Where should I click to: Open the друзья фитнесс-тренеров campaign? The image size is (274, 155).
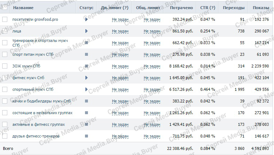pyautogui.click(x=36, y=136)
